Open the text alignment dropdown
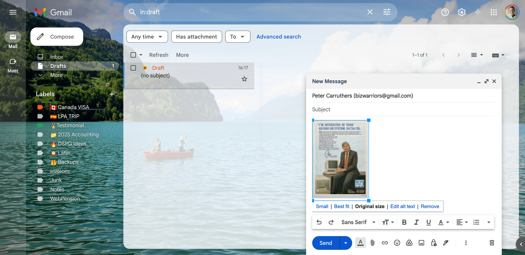This screenshot has width=525, height=255. click(x=462, y=222)
